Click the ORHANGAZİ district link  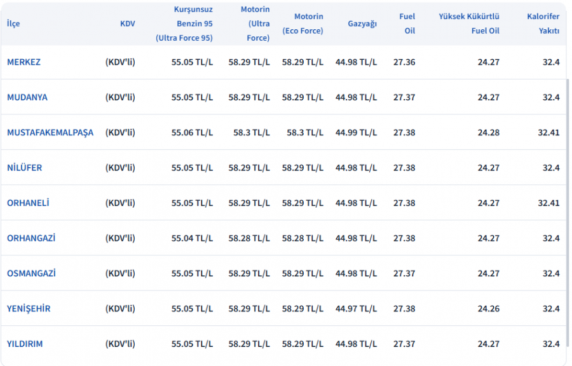pos(31,238)
